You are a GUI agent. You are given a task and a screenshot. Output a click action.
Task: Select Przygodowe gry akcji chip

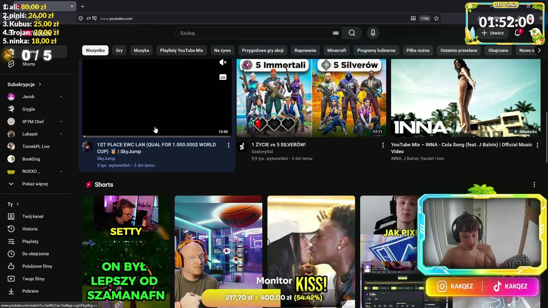(263, 50)
